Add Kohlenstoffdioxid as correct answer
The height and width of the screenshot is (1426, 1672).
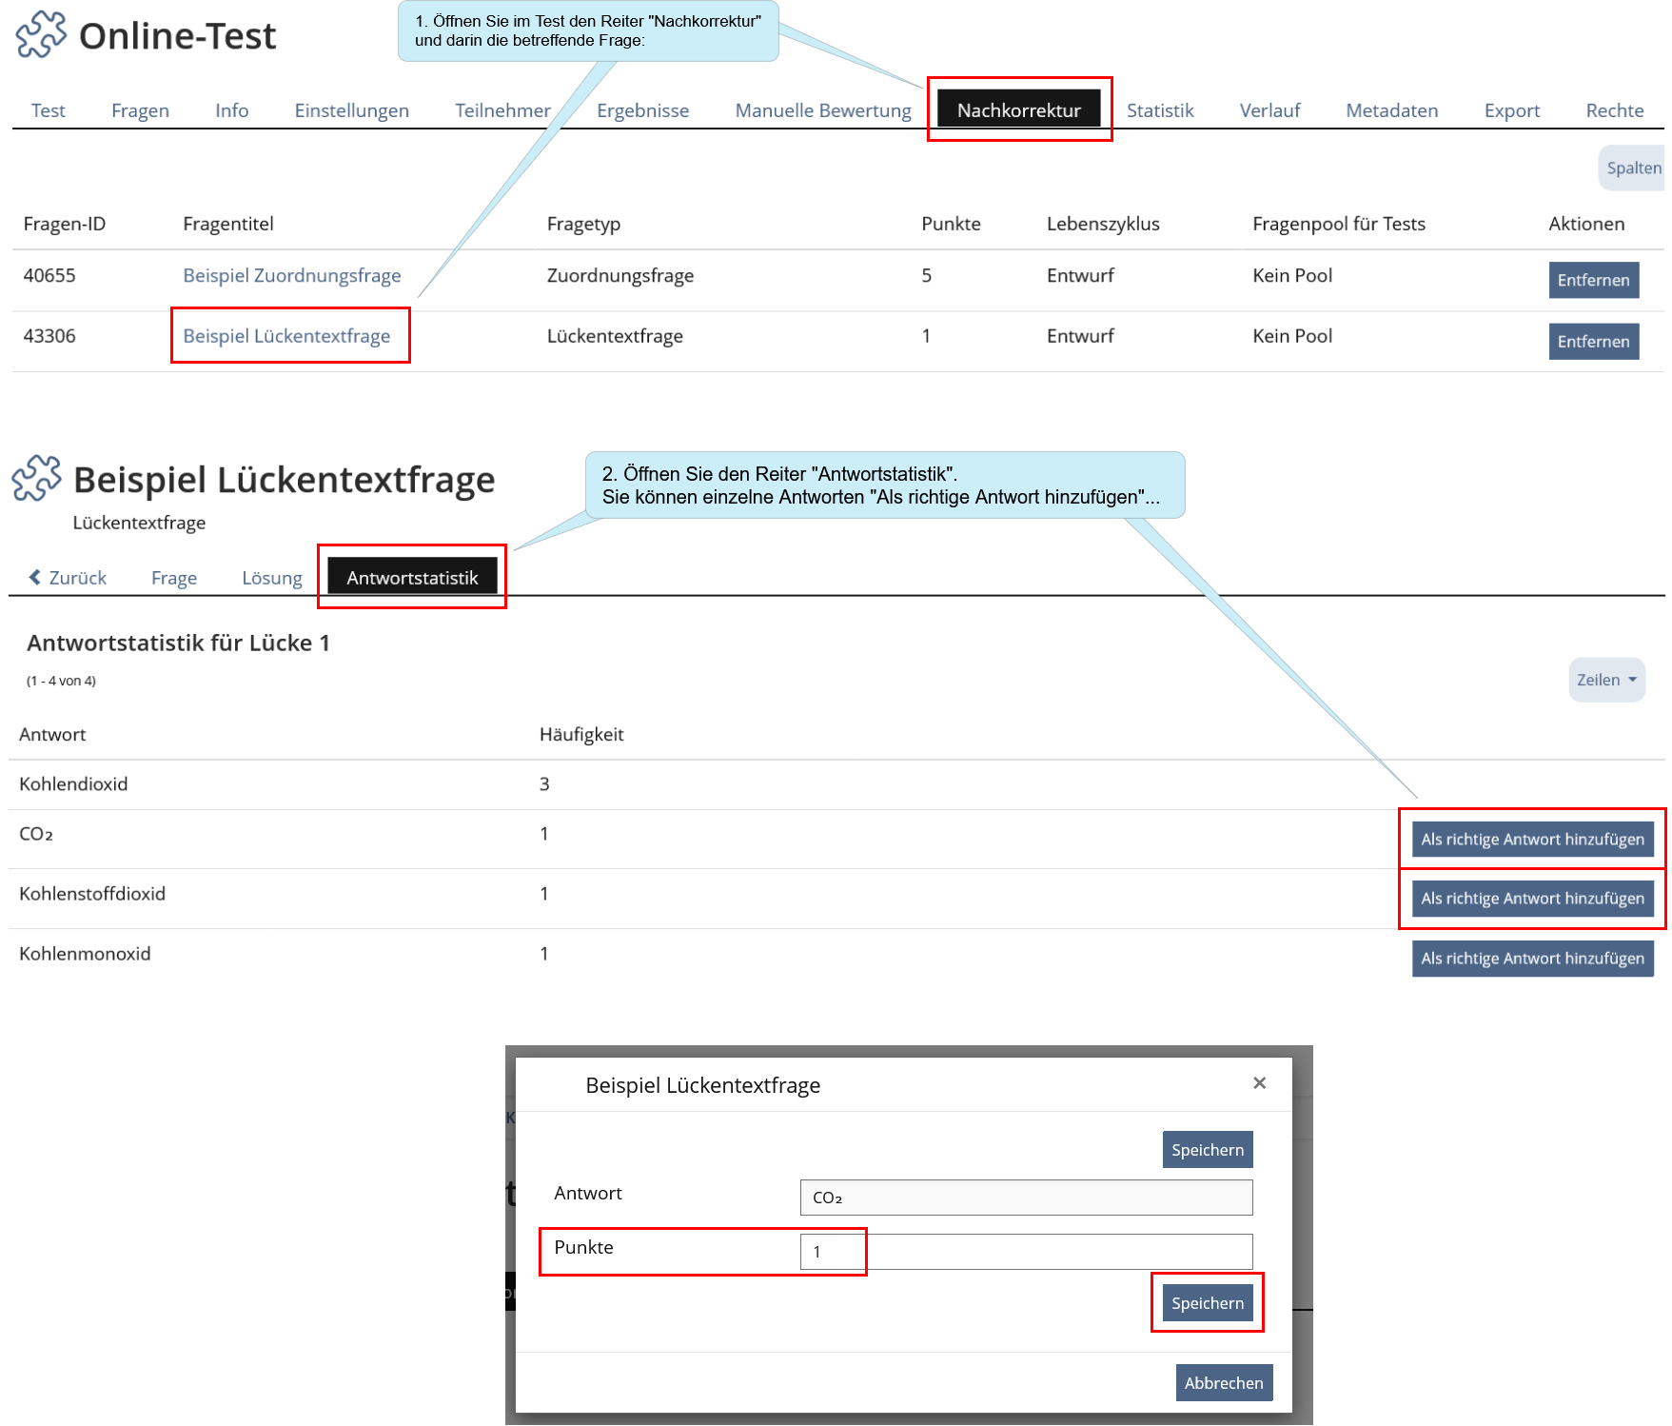click(x=1531, y=899)
